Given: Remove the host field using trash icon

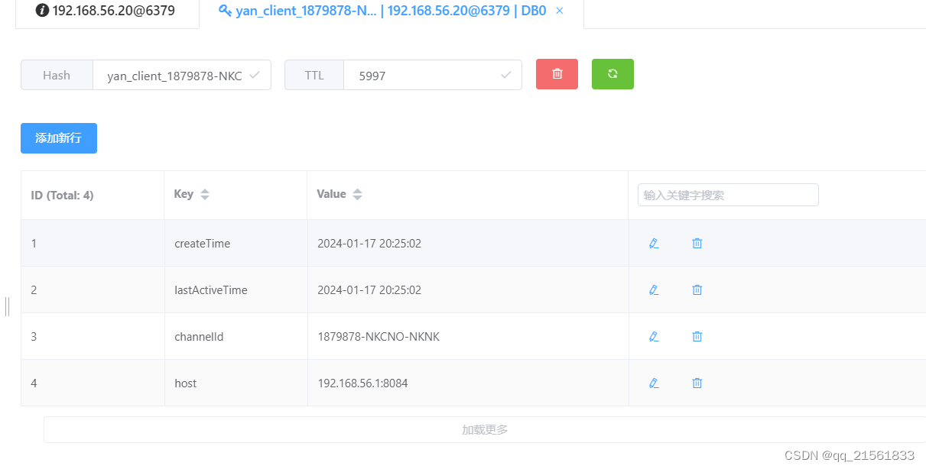Looking at the screenshot, I should pos(697,383).
